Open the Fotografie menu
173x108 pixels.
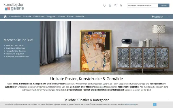[51, 16]
